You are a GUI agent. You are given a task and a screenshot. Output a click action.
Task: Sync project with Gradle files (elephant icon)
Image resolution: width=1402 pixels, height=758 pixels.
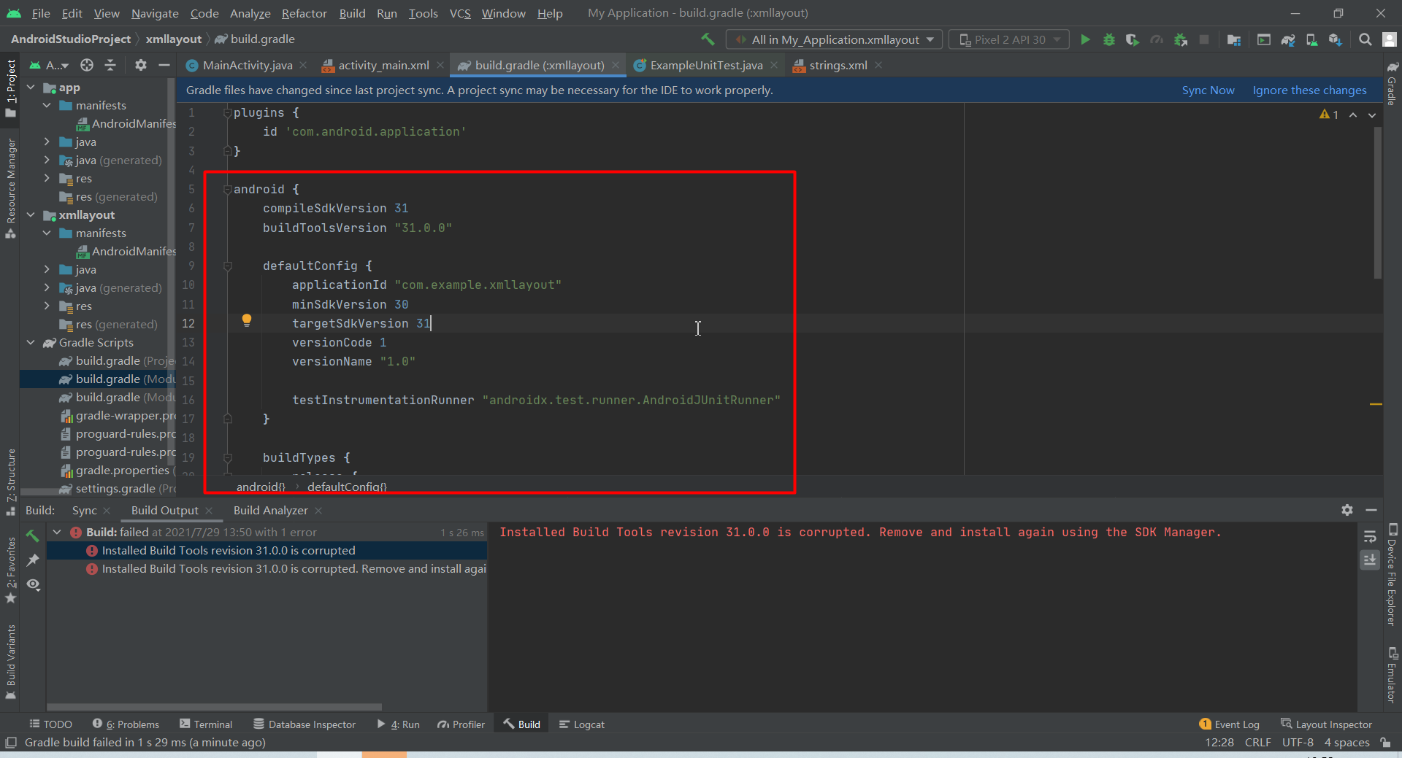1289,39
